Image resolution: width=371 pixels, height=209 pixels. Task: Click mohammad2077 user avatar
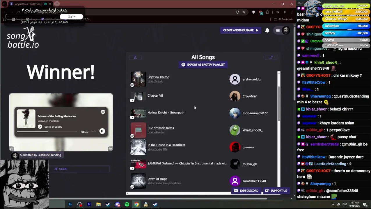235,113
